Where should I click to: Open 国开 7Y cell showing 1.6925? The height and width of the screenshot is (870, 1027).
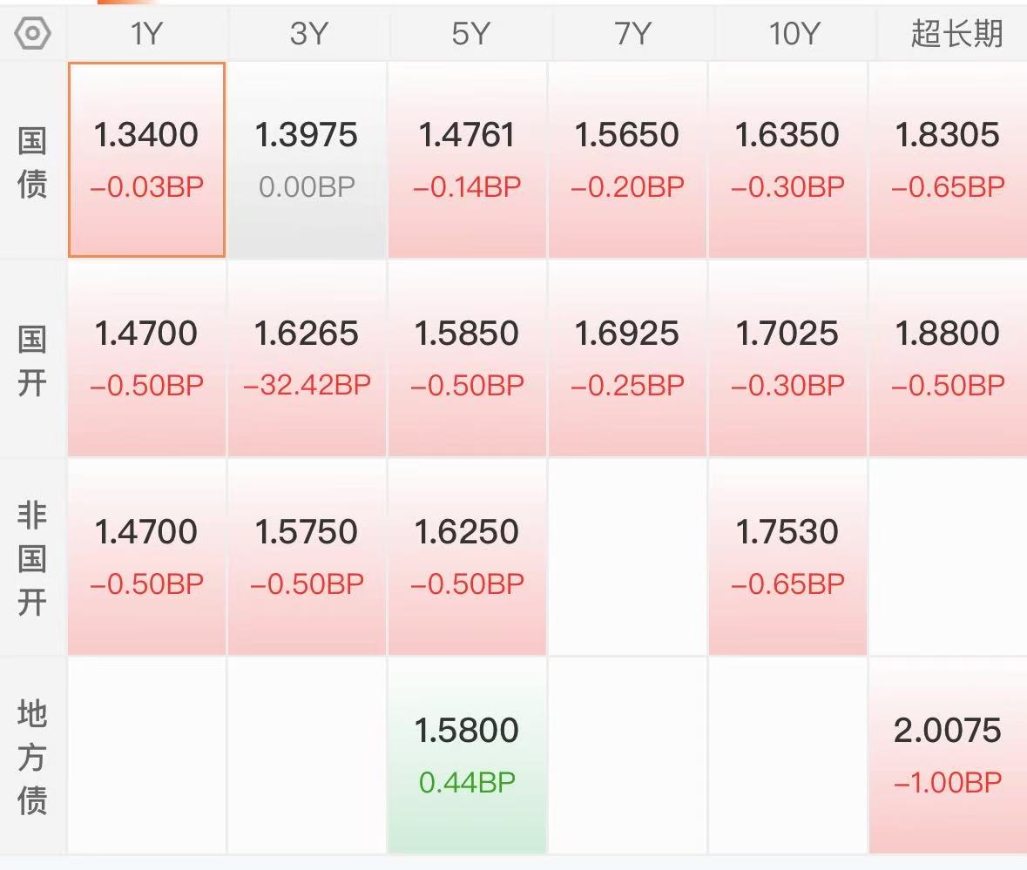pyautogui.click(x=628, y=358)
